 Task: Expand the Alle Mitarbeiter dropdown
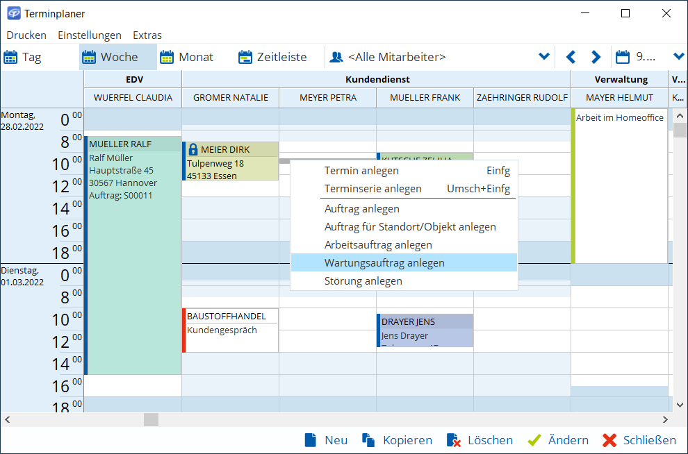[544, 57]
